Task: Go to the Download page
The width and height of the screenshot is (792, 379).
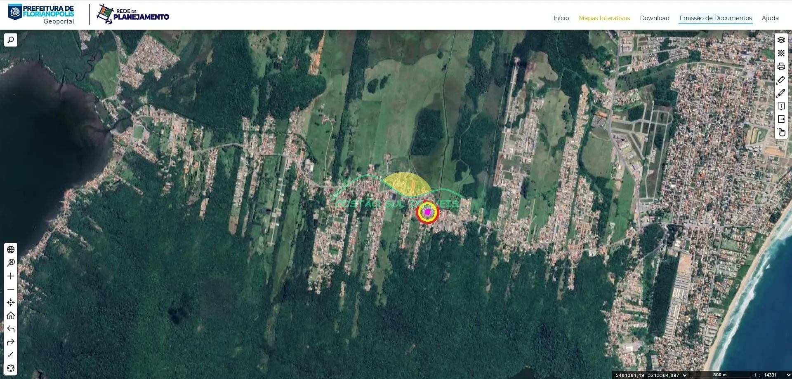Action: click(654, 18)
